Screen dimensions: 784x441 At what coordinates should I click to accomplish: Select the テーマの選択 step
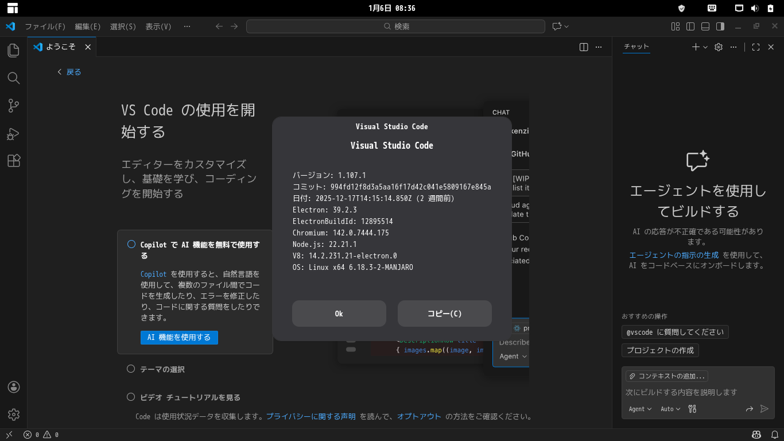tap(162, 369)
